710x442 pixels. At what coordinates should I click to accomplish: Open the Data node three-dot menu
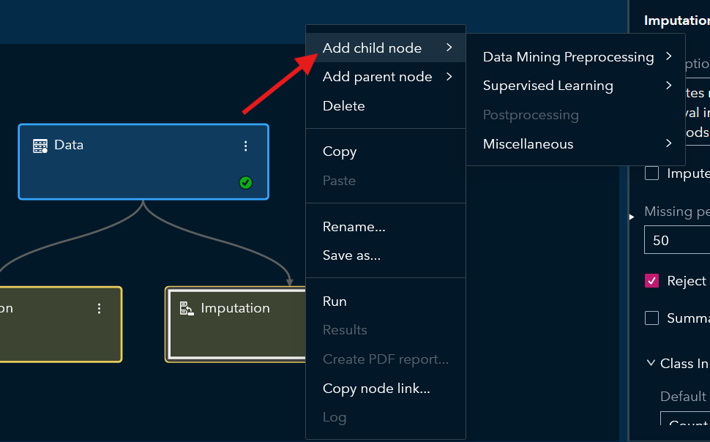246,146
